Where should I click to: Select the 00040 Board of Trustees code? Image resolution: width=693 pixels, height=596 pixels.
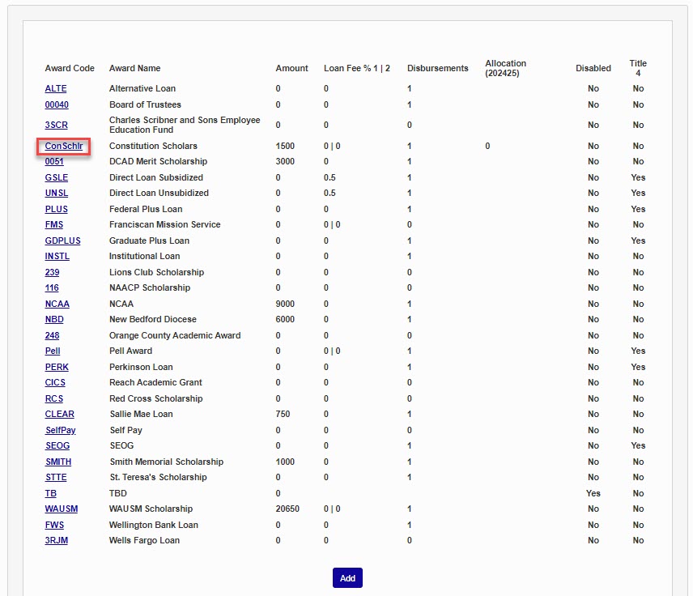click(x=57, y=104)
